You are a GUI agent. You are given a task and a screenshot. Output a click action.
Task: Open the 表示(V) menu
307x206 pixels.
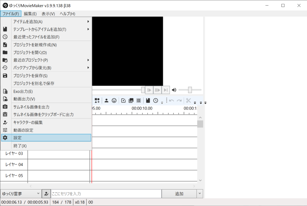48,14
